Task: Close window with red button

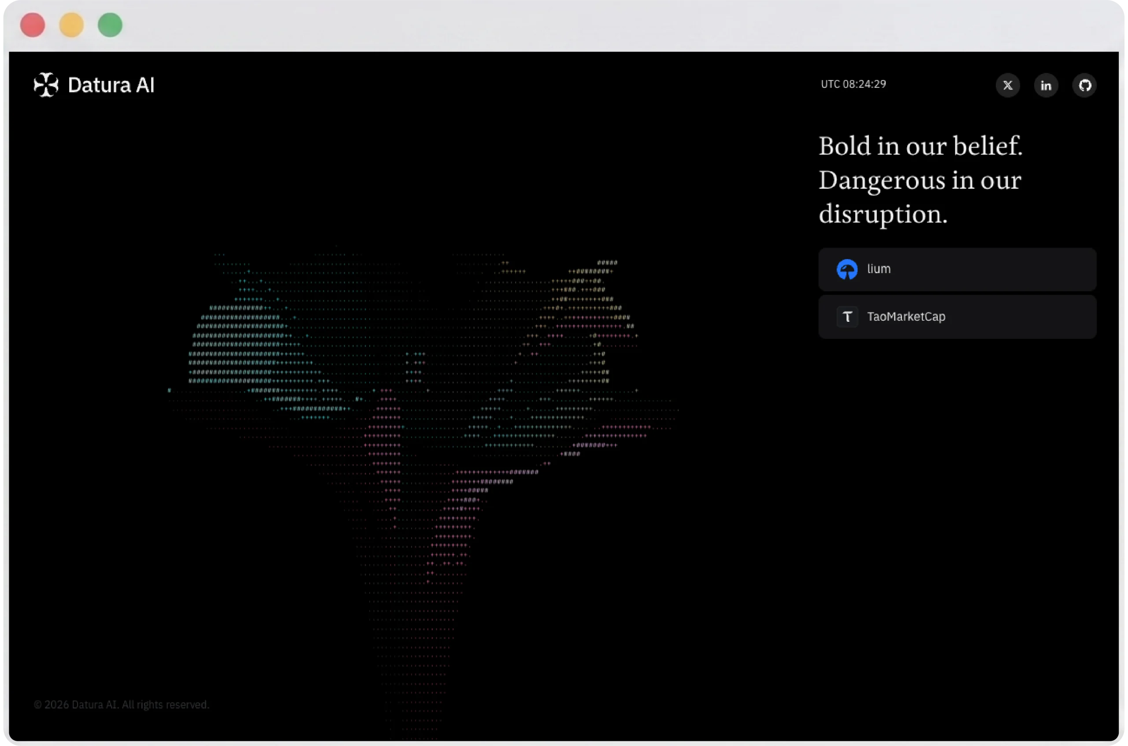Action: click(32, 25)
